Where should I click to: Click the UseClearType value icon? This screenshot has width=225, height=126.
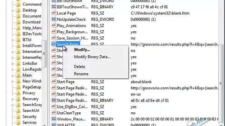point(53,113)
